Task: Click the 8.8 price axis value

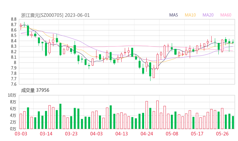Action: (x=14, y=19)
